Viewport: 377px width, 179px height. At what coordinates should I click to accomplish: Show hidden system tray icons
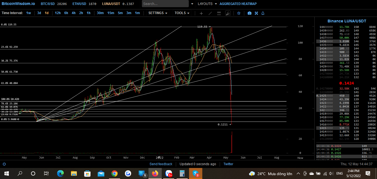click(x=298, y=173)
